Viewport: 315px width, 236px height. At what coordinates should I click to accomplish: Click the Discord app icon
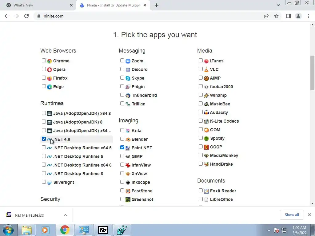[128, 70]
